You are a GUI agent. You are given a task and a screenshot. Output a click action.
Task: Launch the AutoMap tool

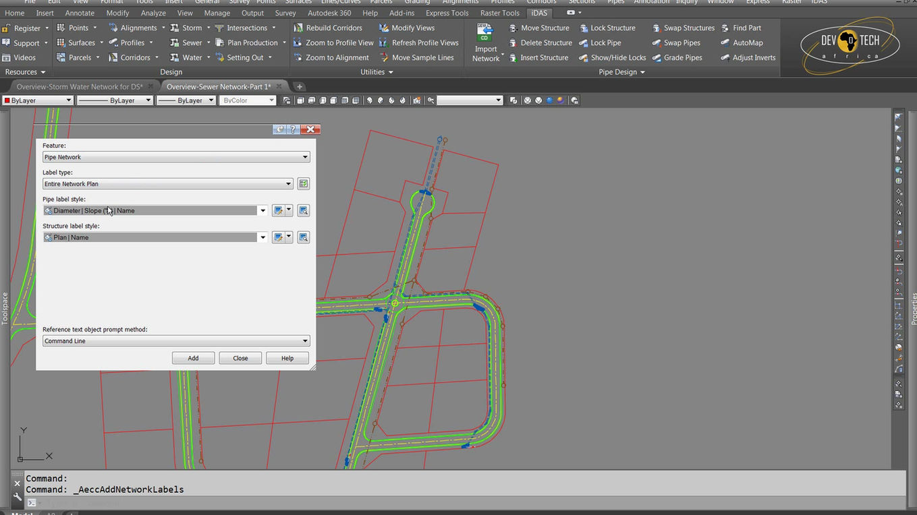(x=741, y=42)
